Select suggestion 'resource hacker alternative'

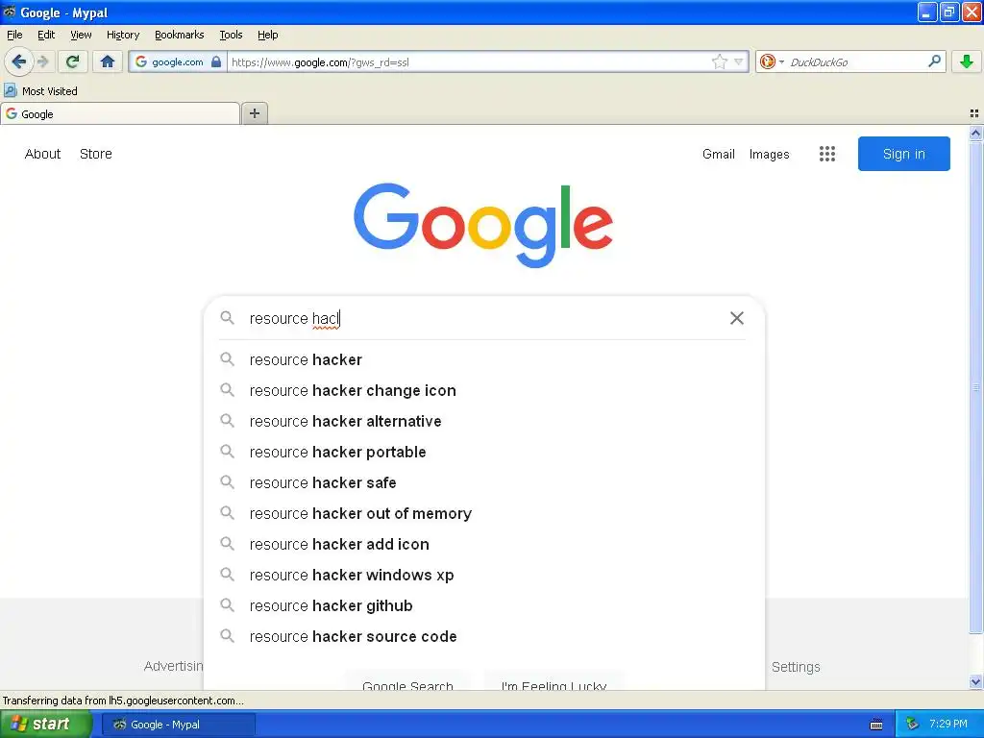[x=482, y=421]
